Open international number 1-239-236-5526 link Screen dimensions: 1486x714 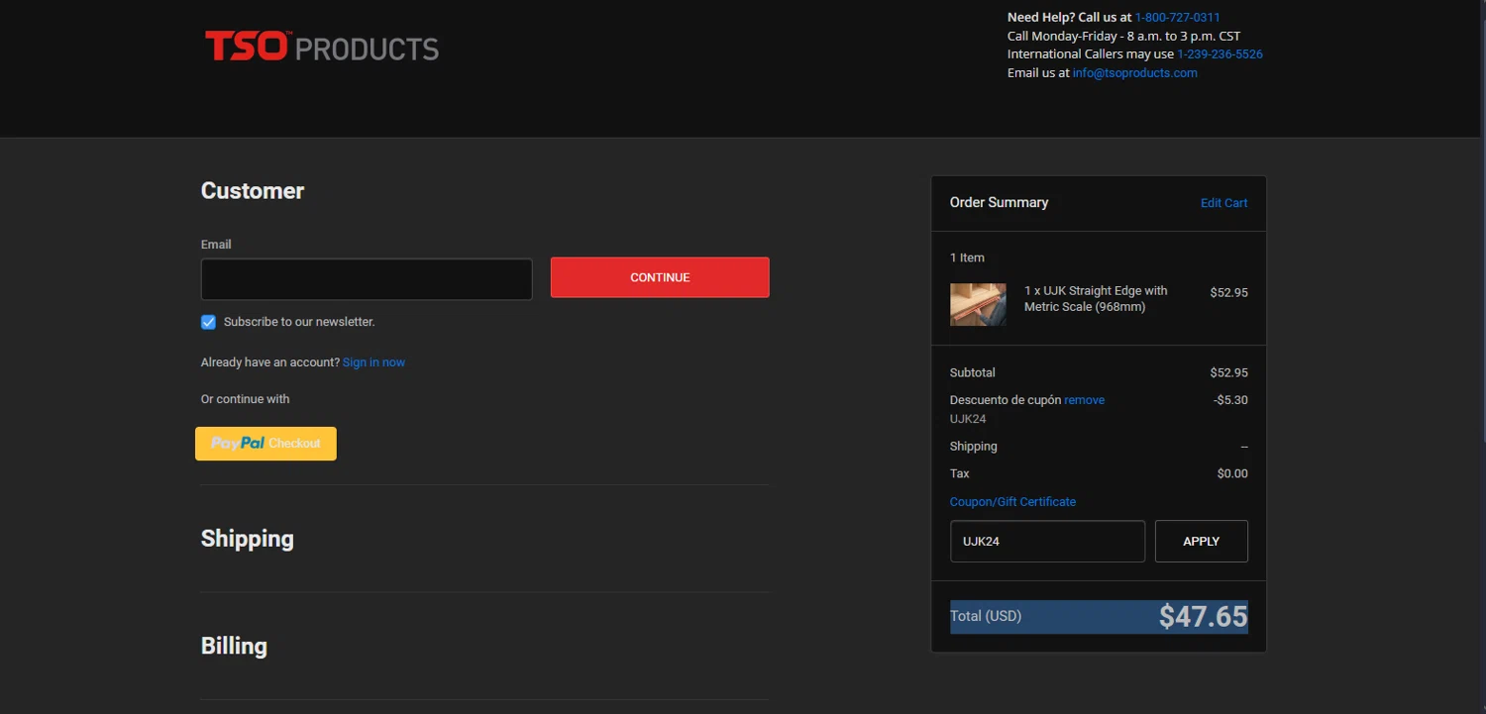coord(1220,54)
